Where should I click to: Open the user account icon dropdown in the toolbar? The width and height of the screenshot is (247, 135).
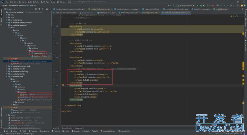pyautogui.click(x=169, y=6)
